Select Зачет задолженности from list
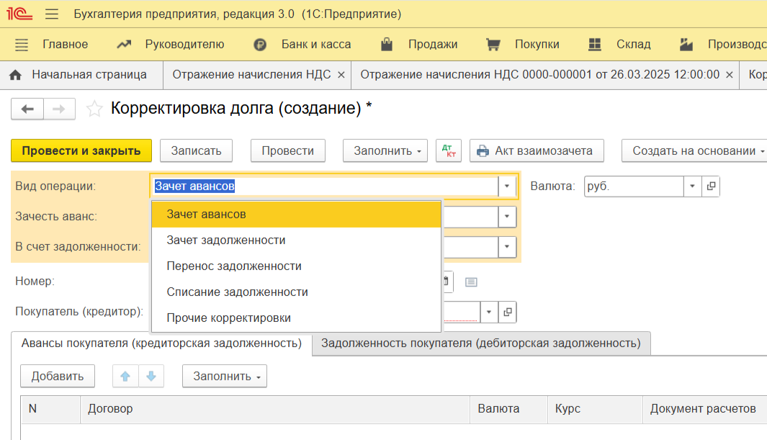767x440 pixels. pos(226,240)
